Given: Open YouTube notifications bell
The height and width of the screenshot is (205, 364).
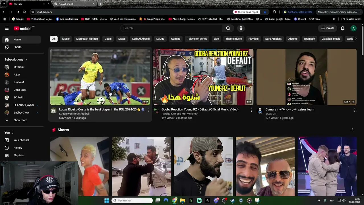Looking at the screenshot, I should point(343,28).
